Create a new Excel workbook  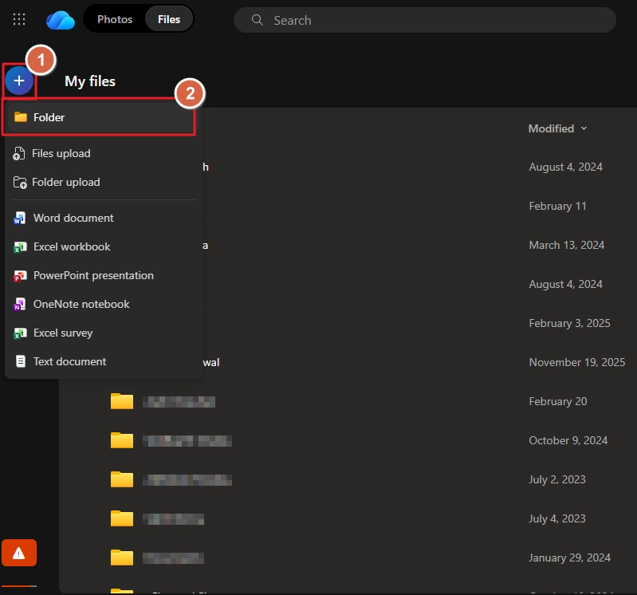click(x=104, y=246)
